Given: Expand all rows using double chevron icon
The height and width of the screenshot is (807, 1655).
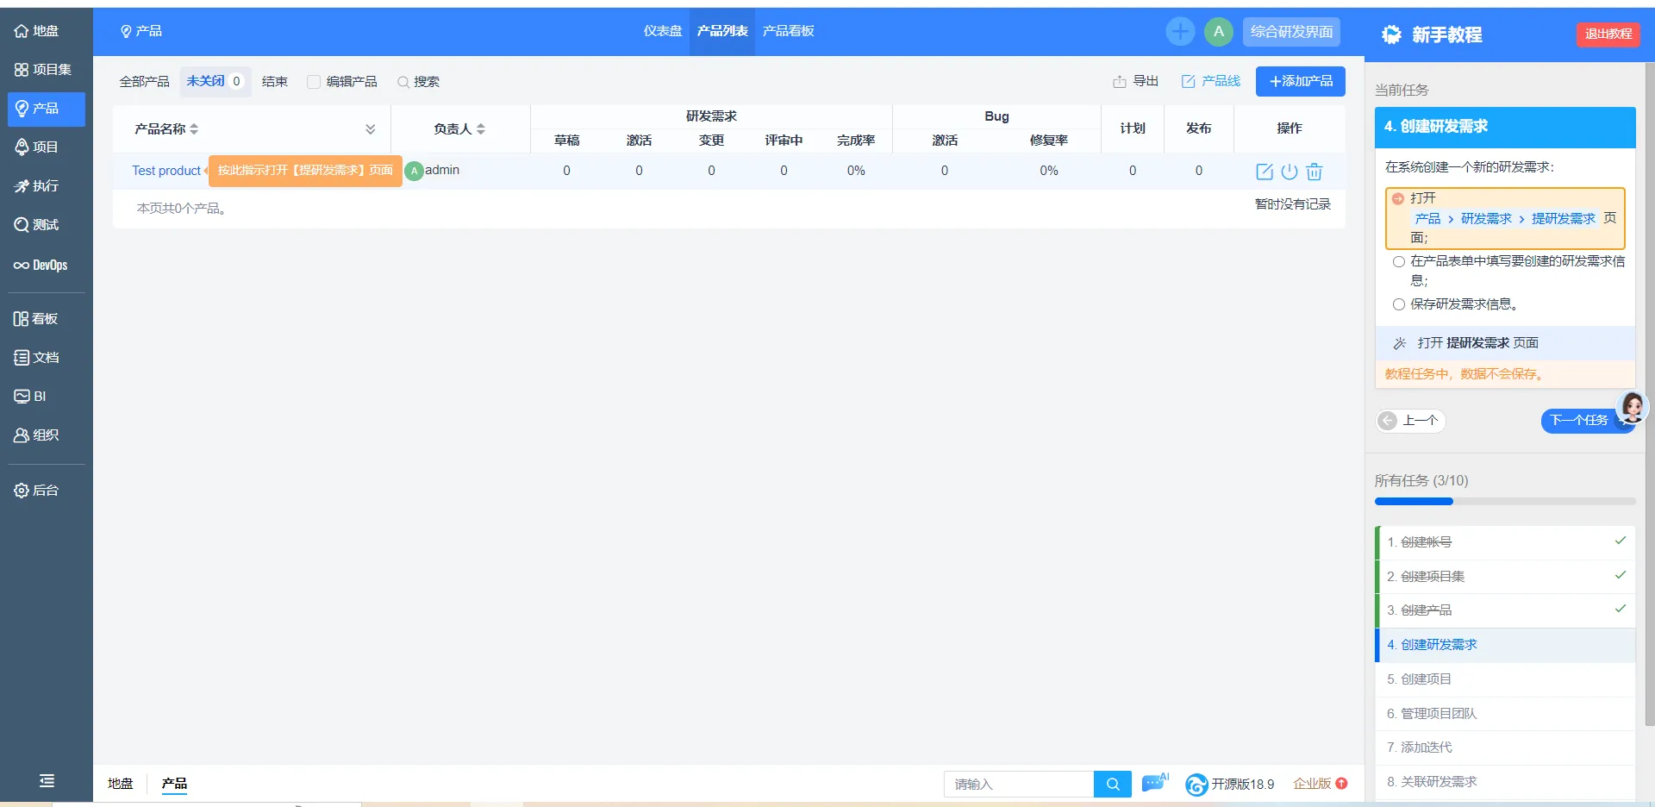Looking at the screenshot, I should (x=371, y=129).
